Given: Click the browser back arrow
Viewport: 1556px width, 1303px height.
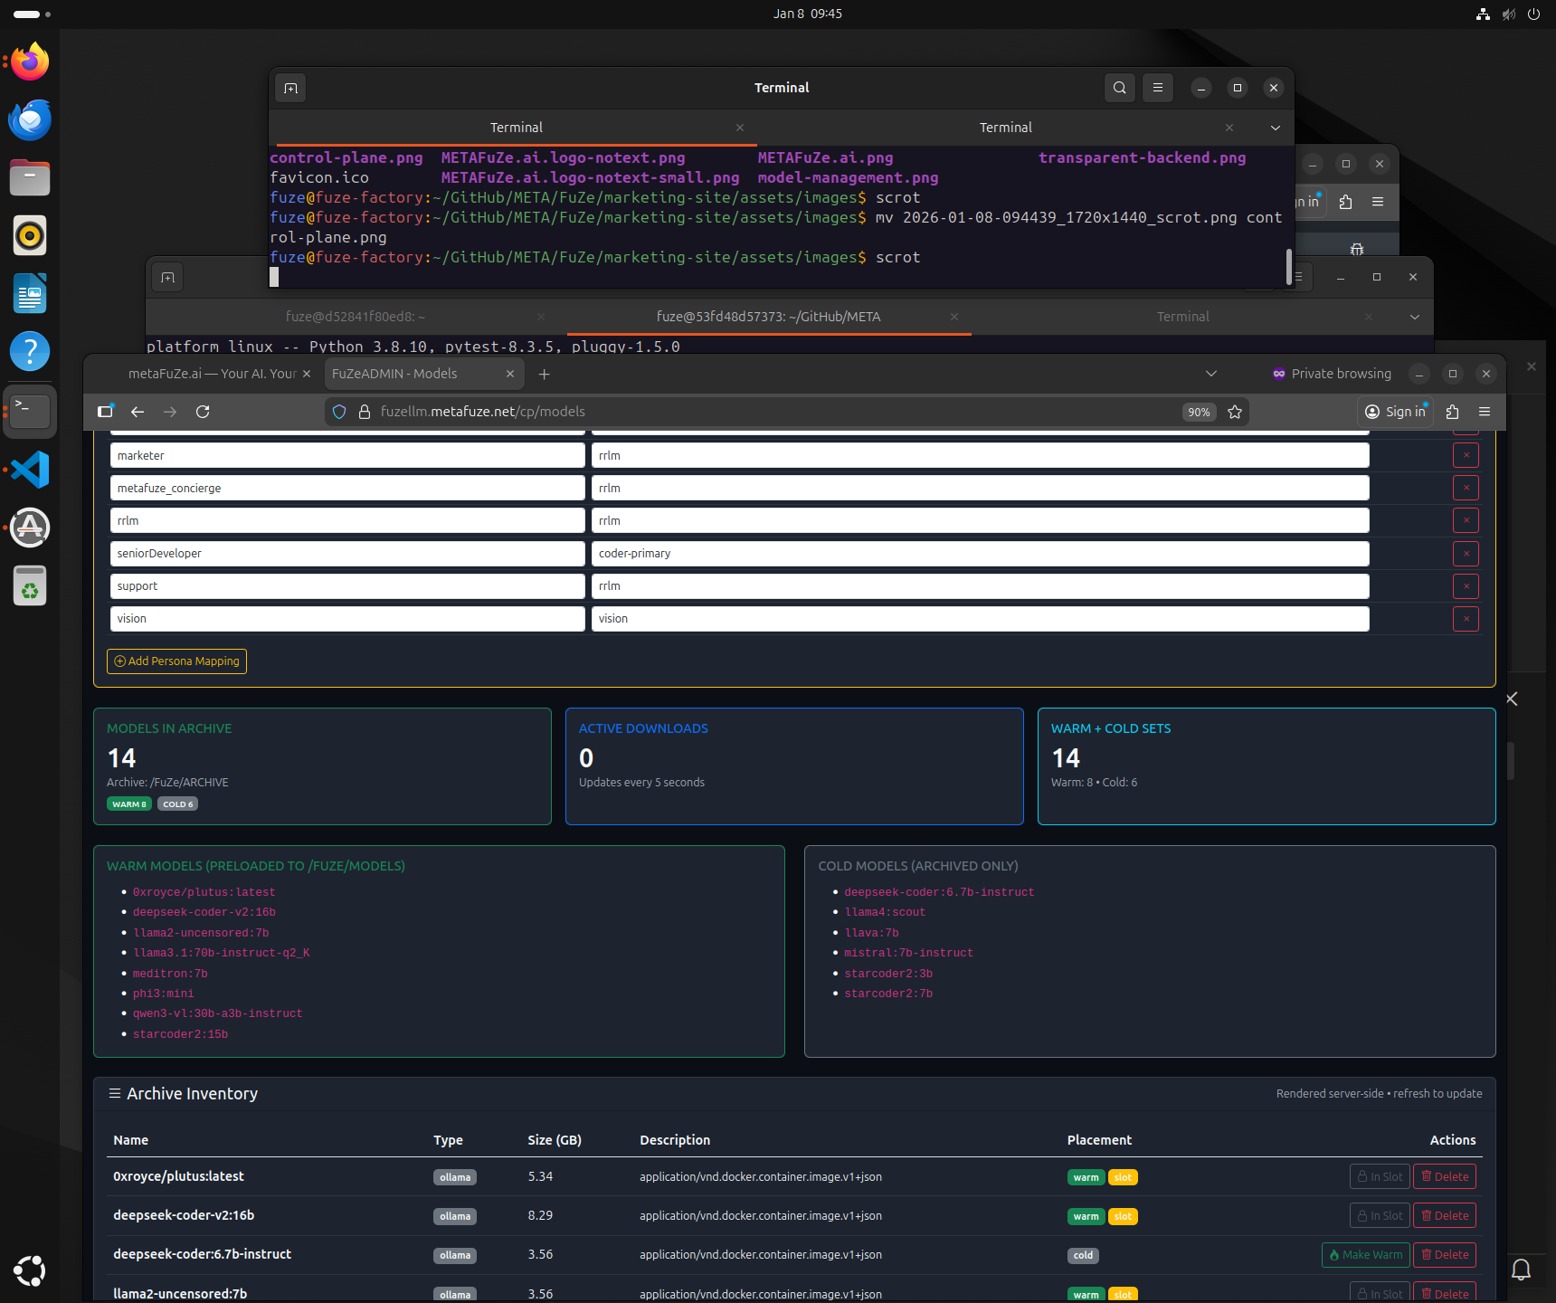Looking at the screenshot, I should pyautogui.click(x=138, y=412).
